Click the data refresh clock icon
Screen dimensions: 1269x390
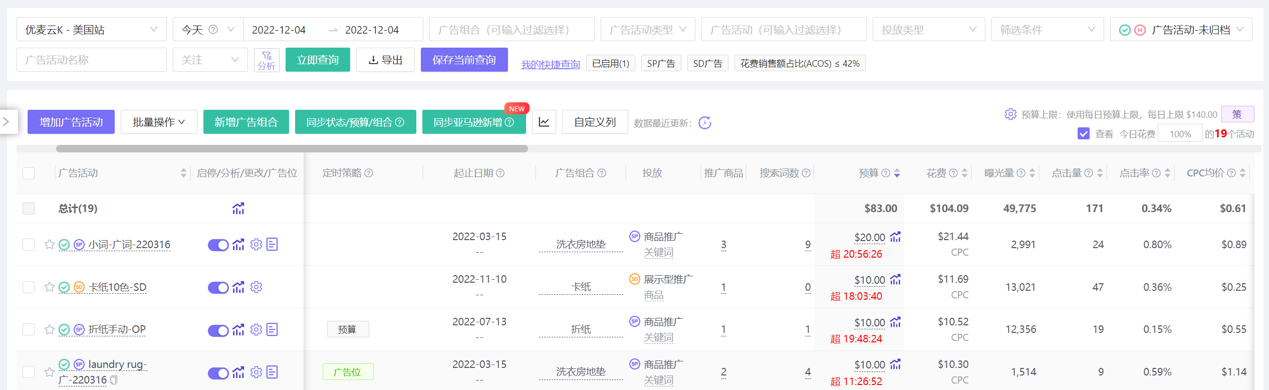(x=705, y=123)
